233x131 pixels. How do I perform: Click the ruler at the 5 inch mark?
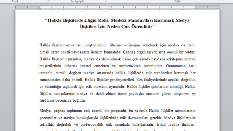pyautogui.click(x=159, y=7)
